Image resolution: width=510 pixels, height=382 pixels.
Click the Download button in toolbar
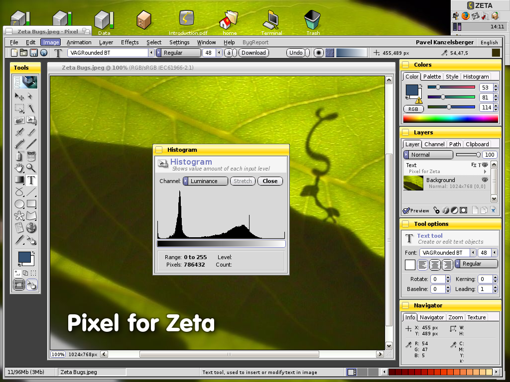[254, 53]
